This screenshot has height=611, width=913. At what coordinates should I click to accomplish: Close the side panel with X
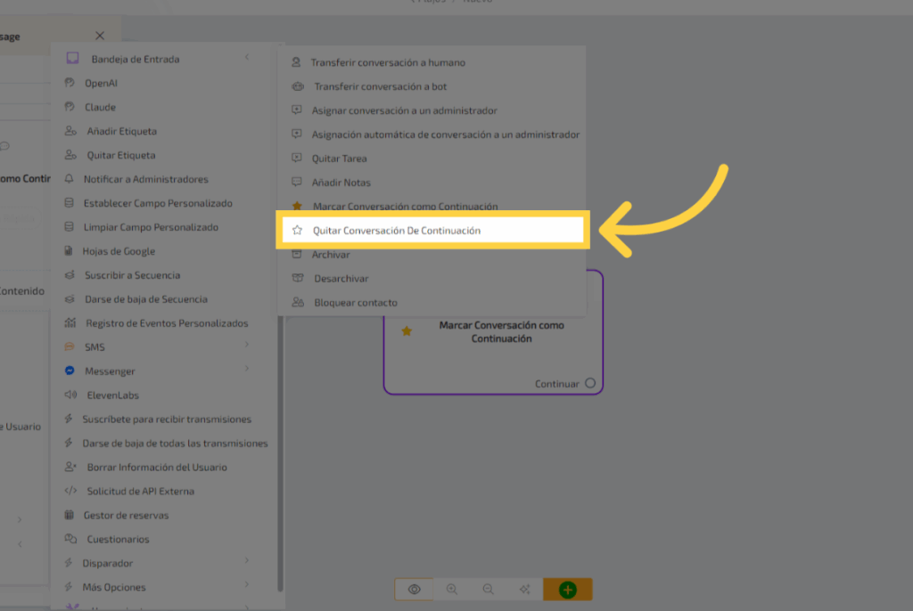(100, 36)
